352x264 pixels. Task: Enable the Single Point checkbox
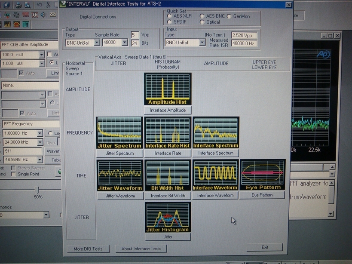click(x=13, y=174)
